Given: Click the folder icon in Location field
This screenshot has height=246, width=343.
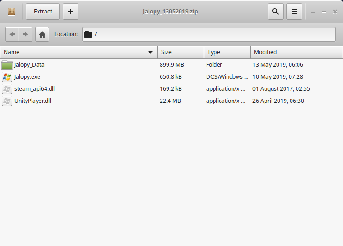Looking at the screenshot, I should coord(88,34).
